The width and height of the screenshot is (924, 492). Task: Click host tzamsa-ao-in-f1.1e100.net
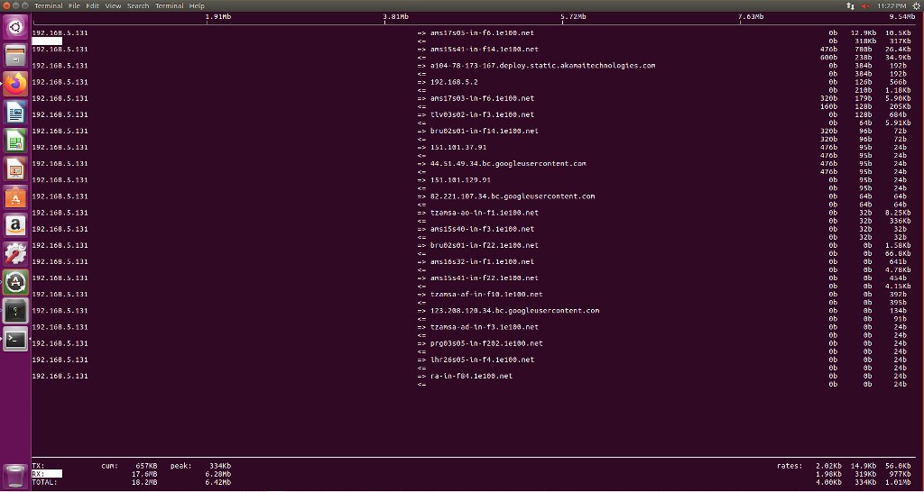(x=485, y=213)
